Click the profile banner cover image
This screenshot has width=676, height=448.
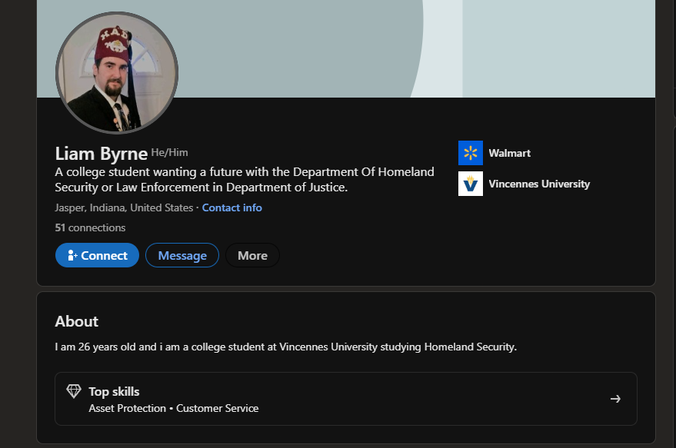tap(346, 48)
